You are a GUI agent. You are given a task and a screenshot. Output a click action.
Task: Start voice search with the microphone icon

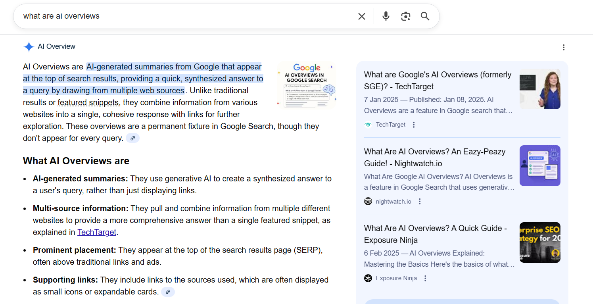coord(385,16)
